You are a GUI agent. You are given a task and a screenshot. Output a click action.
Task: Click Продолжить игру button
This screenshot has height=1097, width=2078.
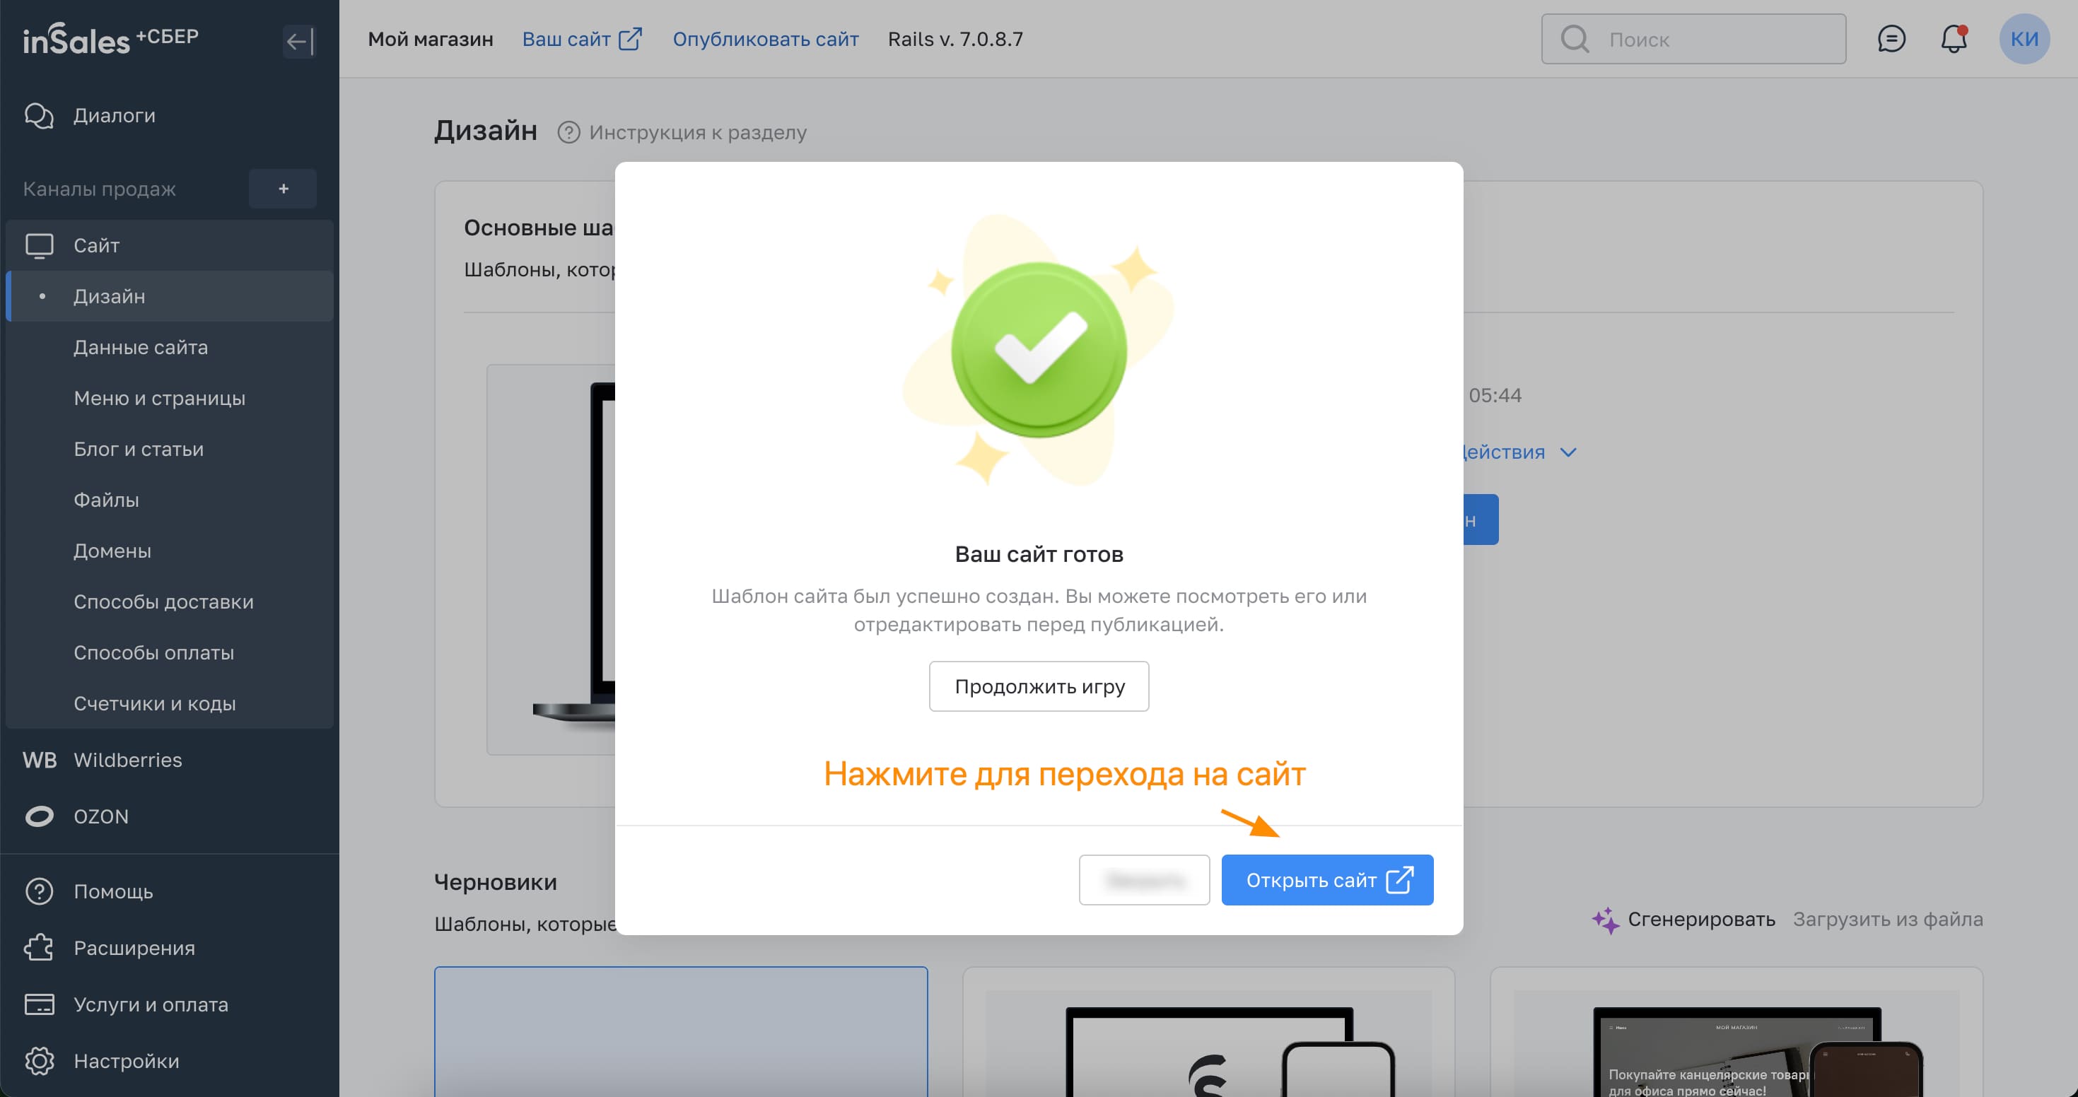click(1038, 686)
